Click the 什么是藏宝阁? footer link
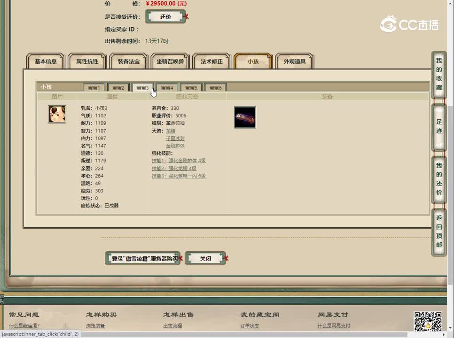This screenshot has height=338, width=454. tap(25, 326)
